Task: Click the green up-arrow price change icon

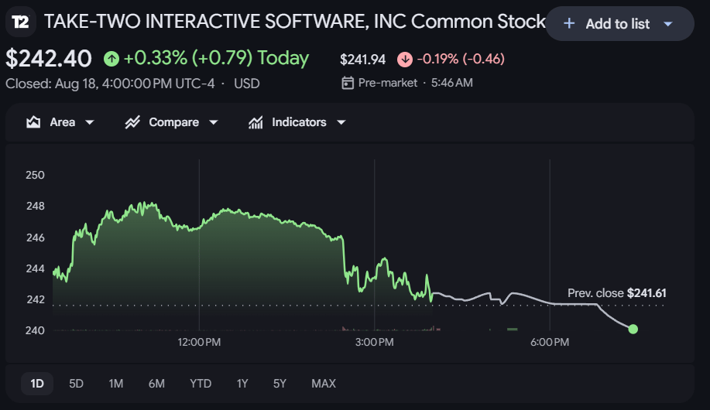Action: pyautogui.click(x=111, y=59)
